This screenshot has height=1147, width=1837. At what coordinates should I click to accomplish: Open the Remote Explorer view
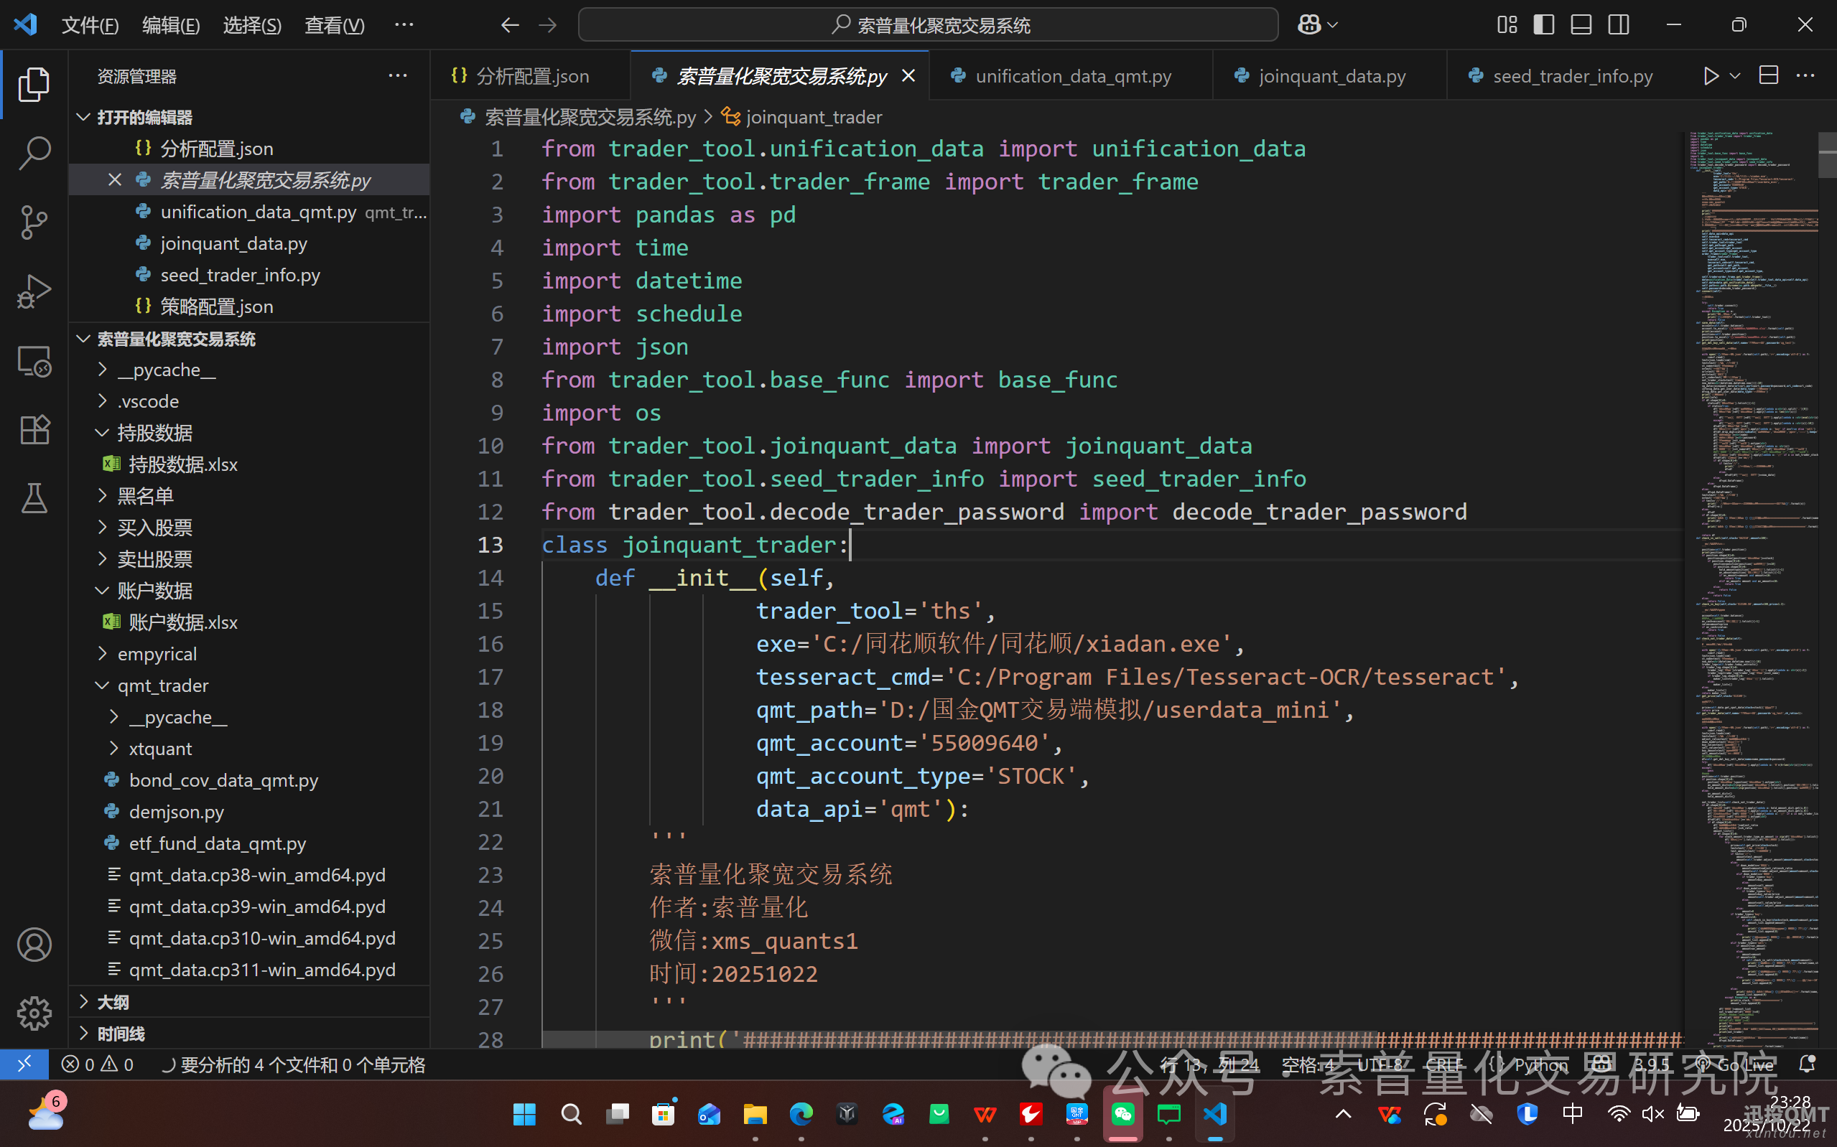click(34, 361)
